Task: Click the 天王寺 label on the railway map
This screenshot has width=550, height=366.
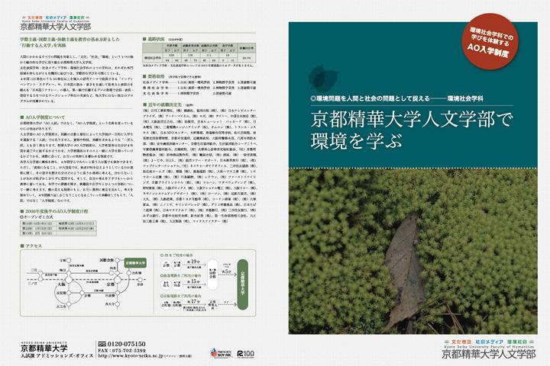Action: click(x=60, y=306)
